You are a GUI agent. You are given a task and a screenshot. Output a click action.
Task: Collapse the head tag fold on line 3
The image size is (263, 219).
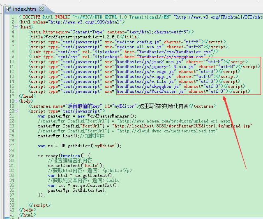(x=16, y=26)
